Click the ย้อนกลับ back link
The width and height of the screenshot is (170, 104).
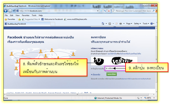[x=96, y=75]
